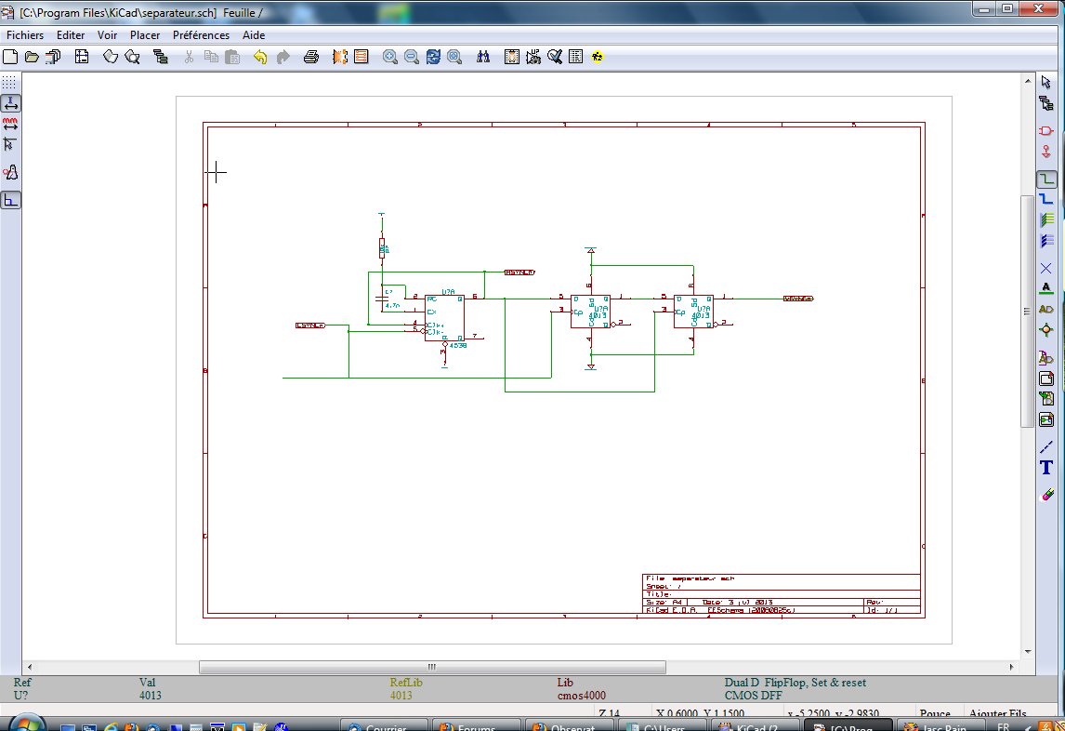
Task: Open the Placer menu
Action: tap(145, 34)
